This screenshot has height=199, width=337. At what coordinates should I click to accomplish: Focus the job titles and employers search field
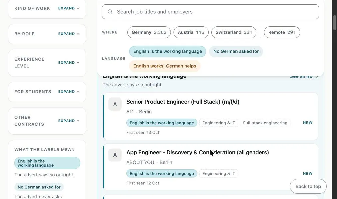(210, 12)
